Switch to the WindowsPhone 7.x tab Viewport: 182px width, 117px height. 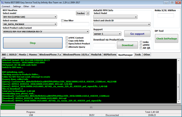[x=50, y=55]
